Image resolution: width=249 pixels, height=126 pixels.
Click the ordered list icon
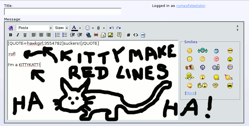57,35
